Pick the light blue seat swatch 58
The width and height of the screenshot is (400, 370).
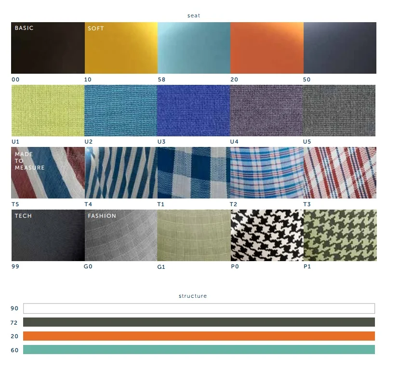[194, 48]
